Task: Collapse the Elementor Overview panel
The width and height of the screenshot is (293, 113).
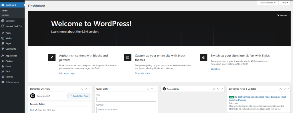Action: click(x=90, y=89)
